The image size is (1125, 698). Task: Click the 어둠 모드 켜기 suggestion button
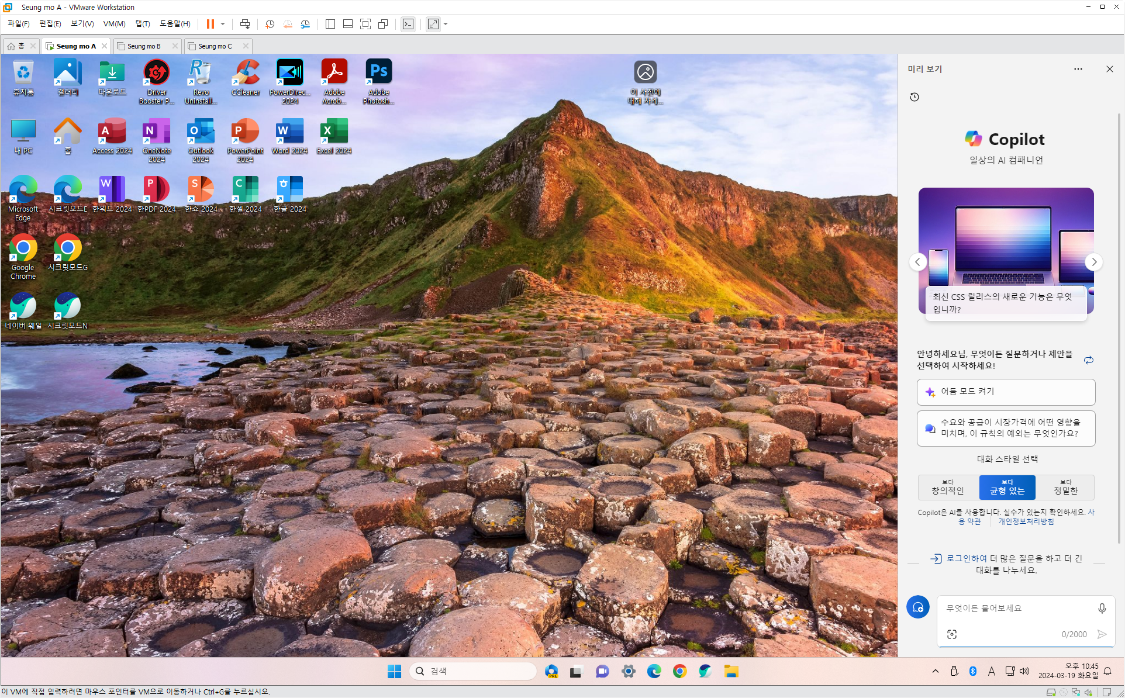(x=1006, y=392)
